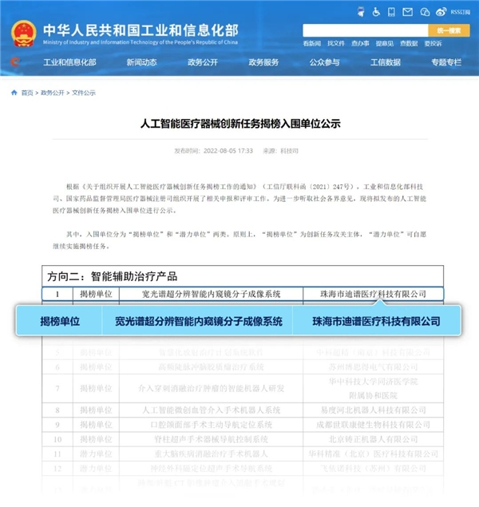Open the 工信数据 navigation item
This screenshot has width=479, height=507.
point(386,62)
